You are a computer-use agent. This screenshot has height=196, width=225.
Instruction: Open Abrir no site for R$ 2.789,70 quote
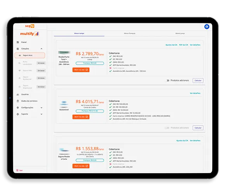[x=81, y=70]
